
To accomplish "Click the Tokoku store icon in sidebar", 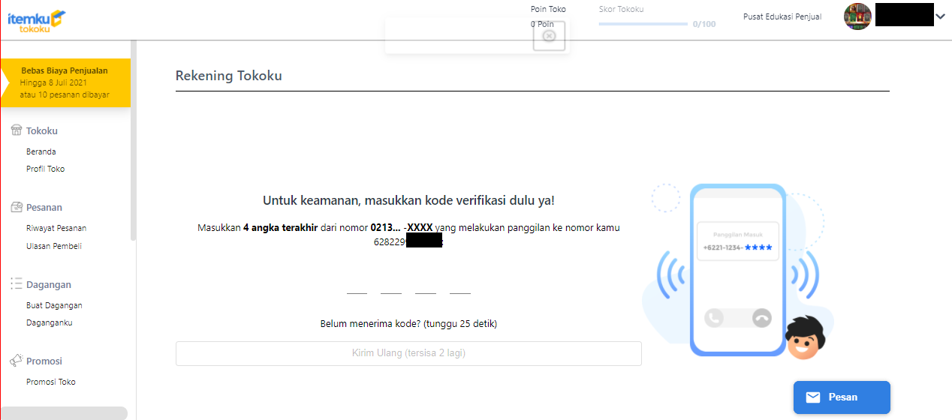I will tap(16, 130).
